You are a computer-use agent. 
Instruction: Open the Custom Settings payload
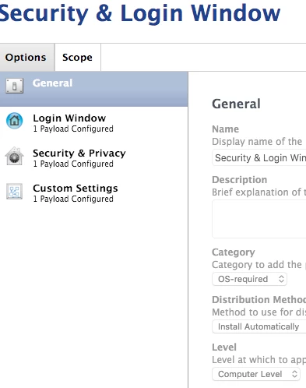click(93, 193)
